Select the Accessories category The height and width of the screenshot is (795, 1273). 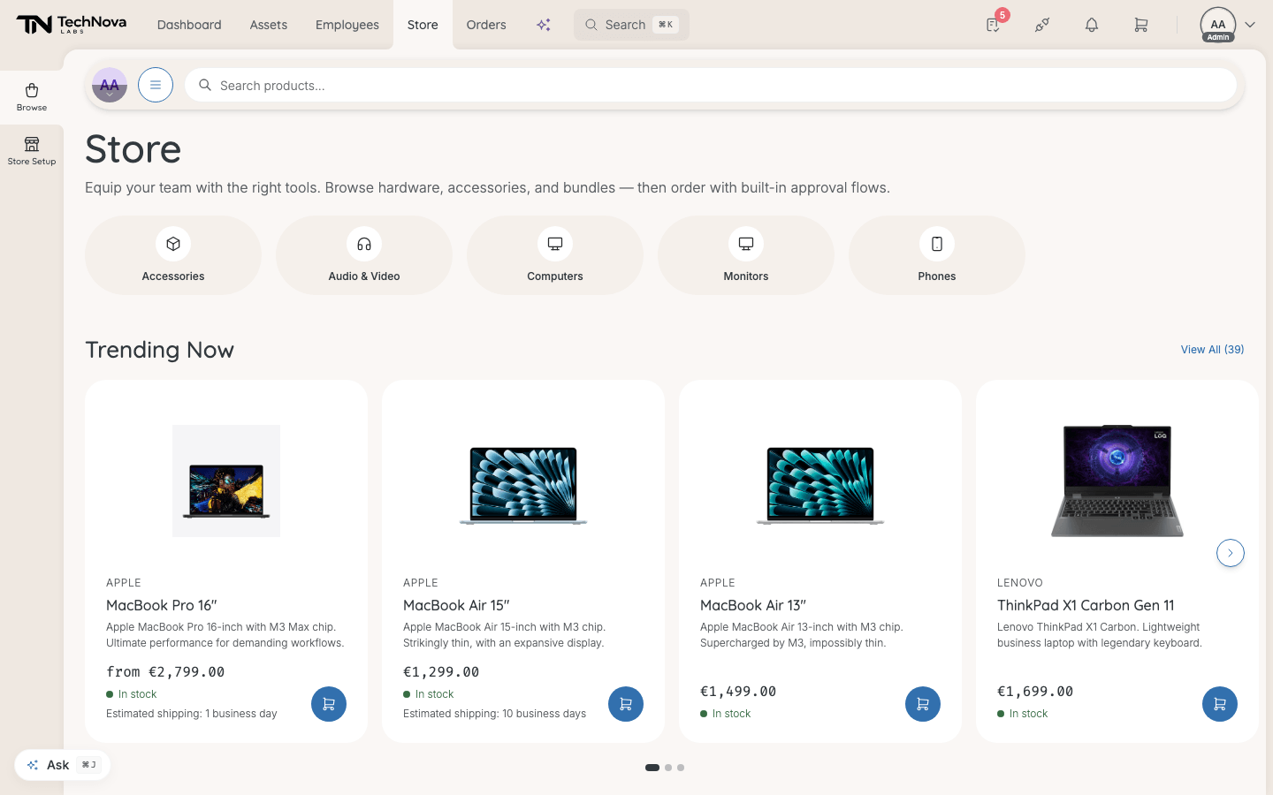click(x=173, y=255)
